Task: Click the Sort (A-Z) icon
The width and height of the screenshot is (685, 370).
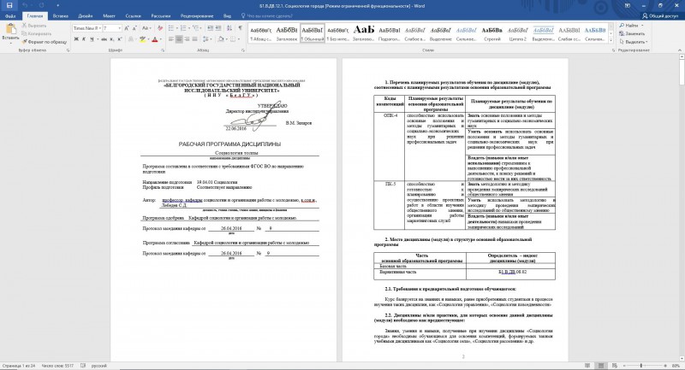Action: pyautogui.click(x=229, y=28)
